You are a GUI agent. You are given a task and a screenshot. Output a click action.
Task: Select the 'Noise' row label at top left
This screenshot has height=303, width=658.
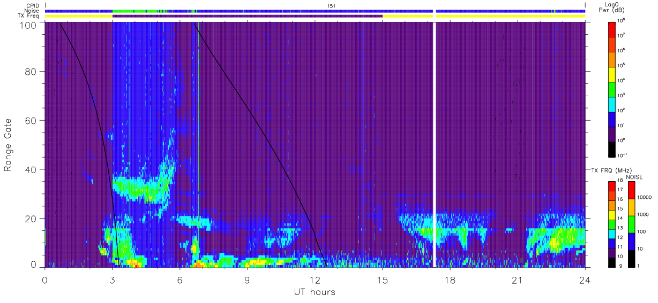33,11
